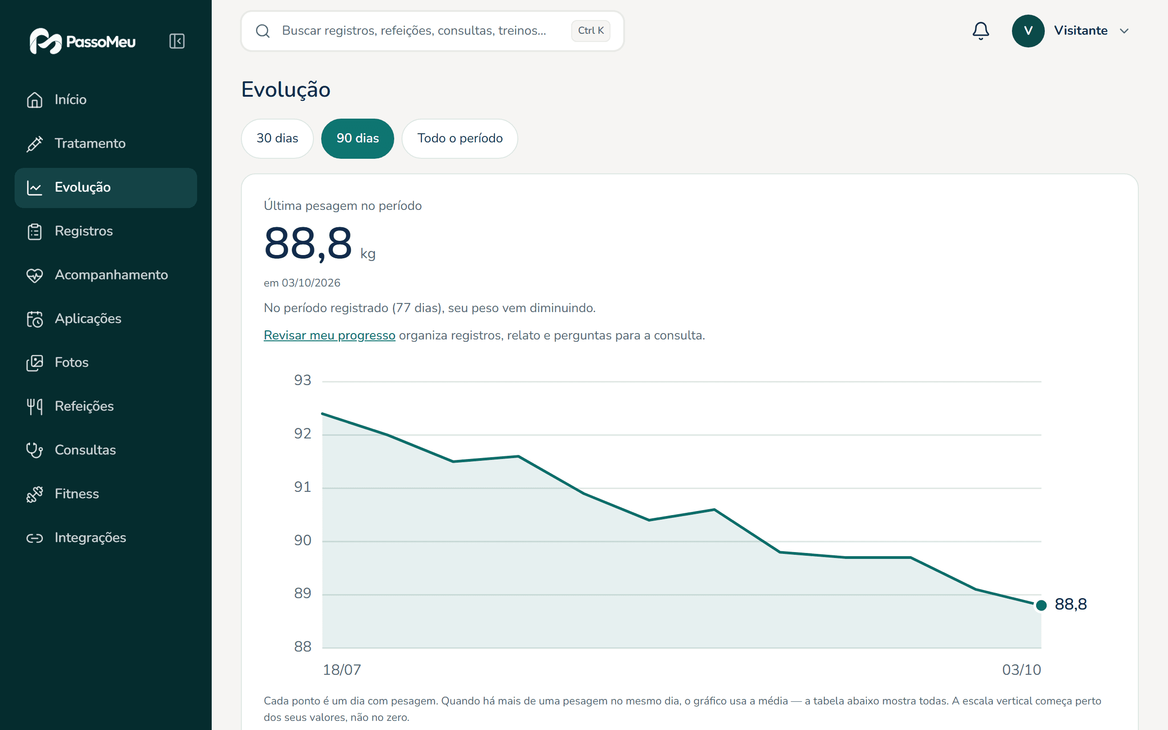The image size is (1168, 730).
Task: Click the Tratamento syringe icon
Action: [35, 143]
